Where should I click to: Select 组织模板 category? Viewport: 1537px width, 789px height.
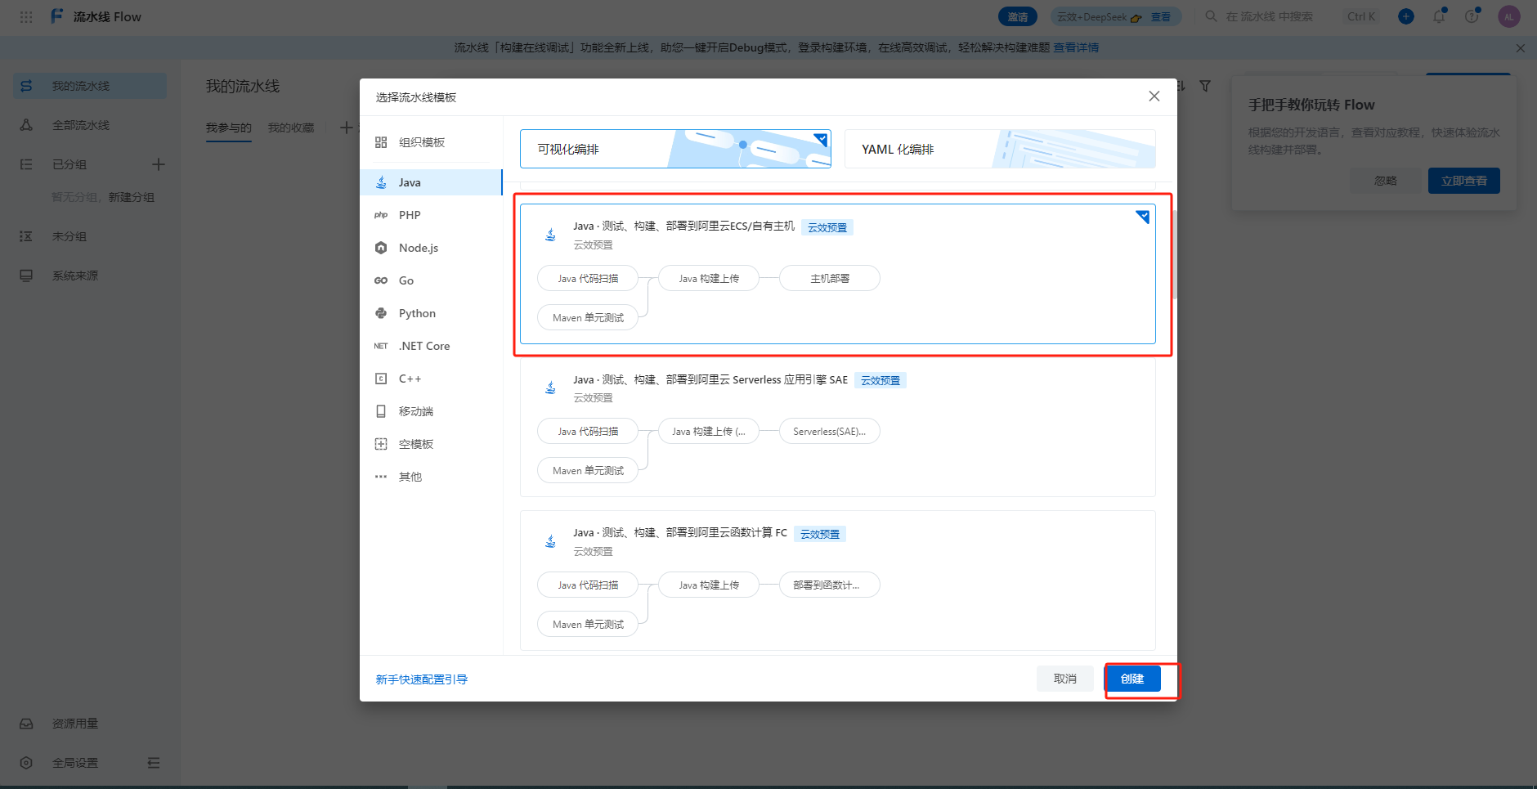[431, 142]
